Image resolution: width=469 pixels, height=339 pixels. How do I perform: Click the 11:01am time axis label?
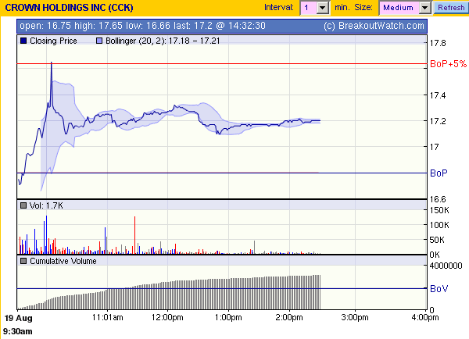point(107,317)
